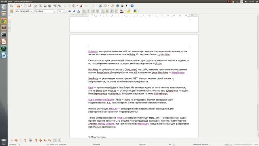
Task: Show Draw Functions toolbar icon
Action: click(x=112, y=6)
